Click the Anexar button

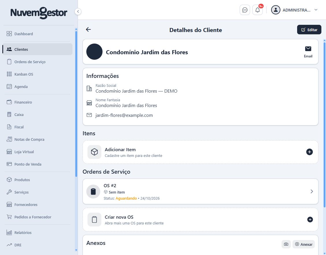click(303, 244)
